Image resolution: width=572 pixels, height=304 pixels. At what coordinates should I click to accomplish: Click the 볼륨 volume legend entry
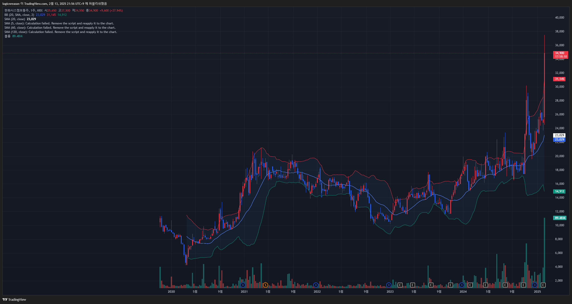point(8,36)
